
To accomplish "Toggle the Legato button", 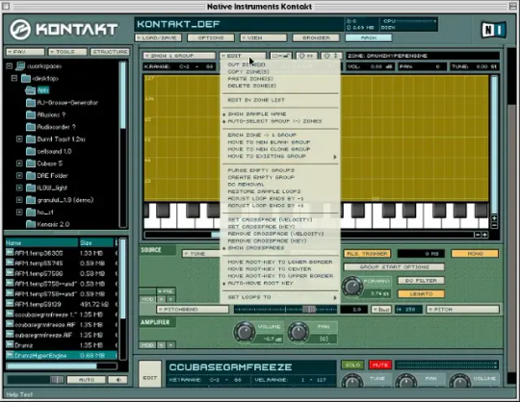I will click(421, 293).
